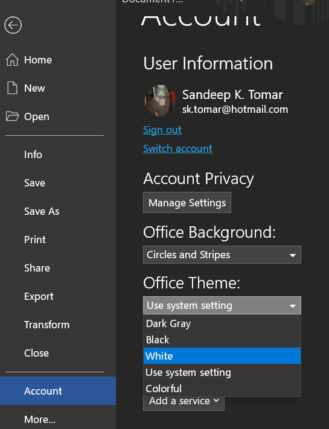Collapse the Office Theme dropdown
This screenshot has height=429, width=329.
222,305
